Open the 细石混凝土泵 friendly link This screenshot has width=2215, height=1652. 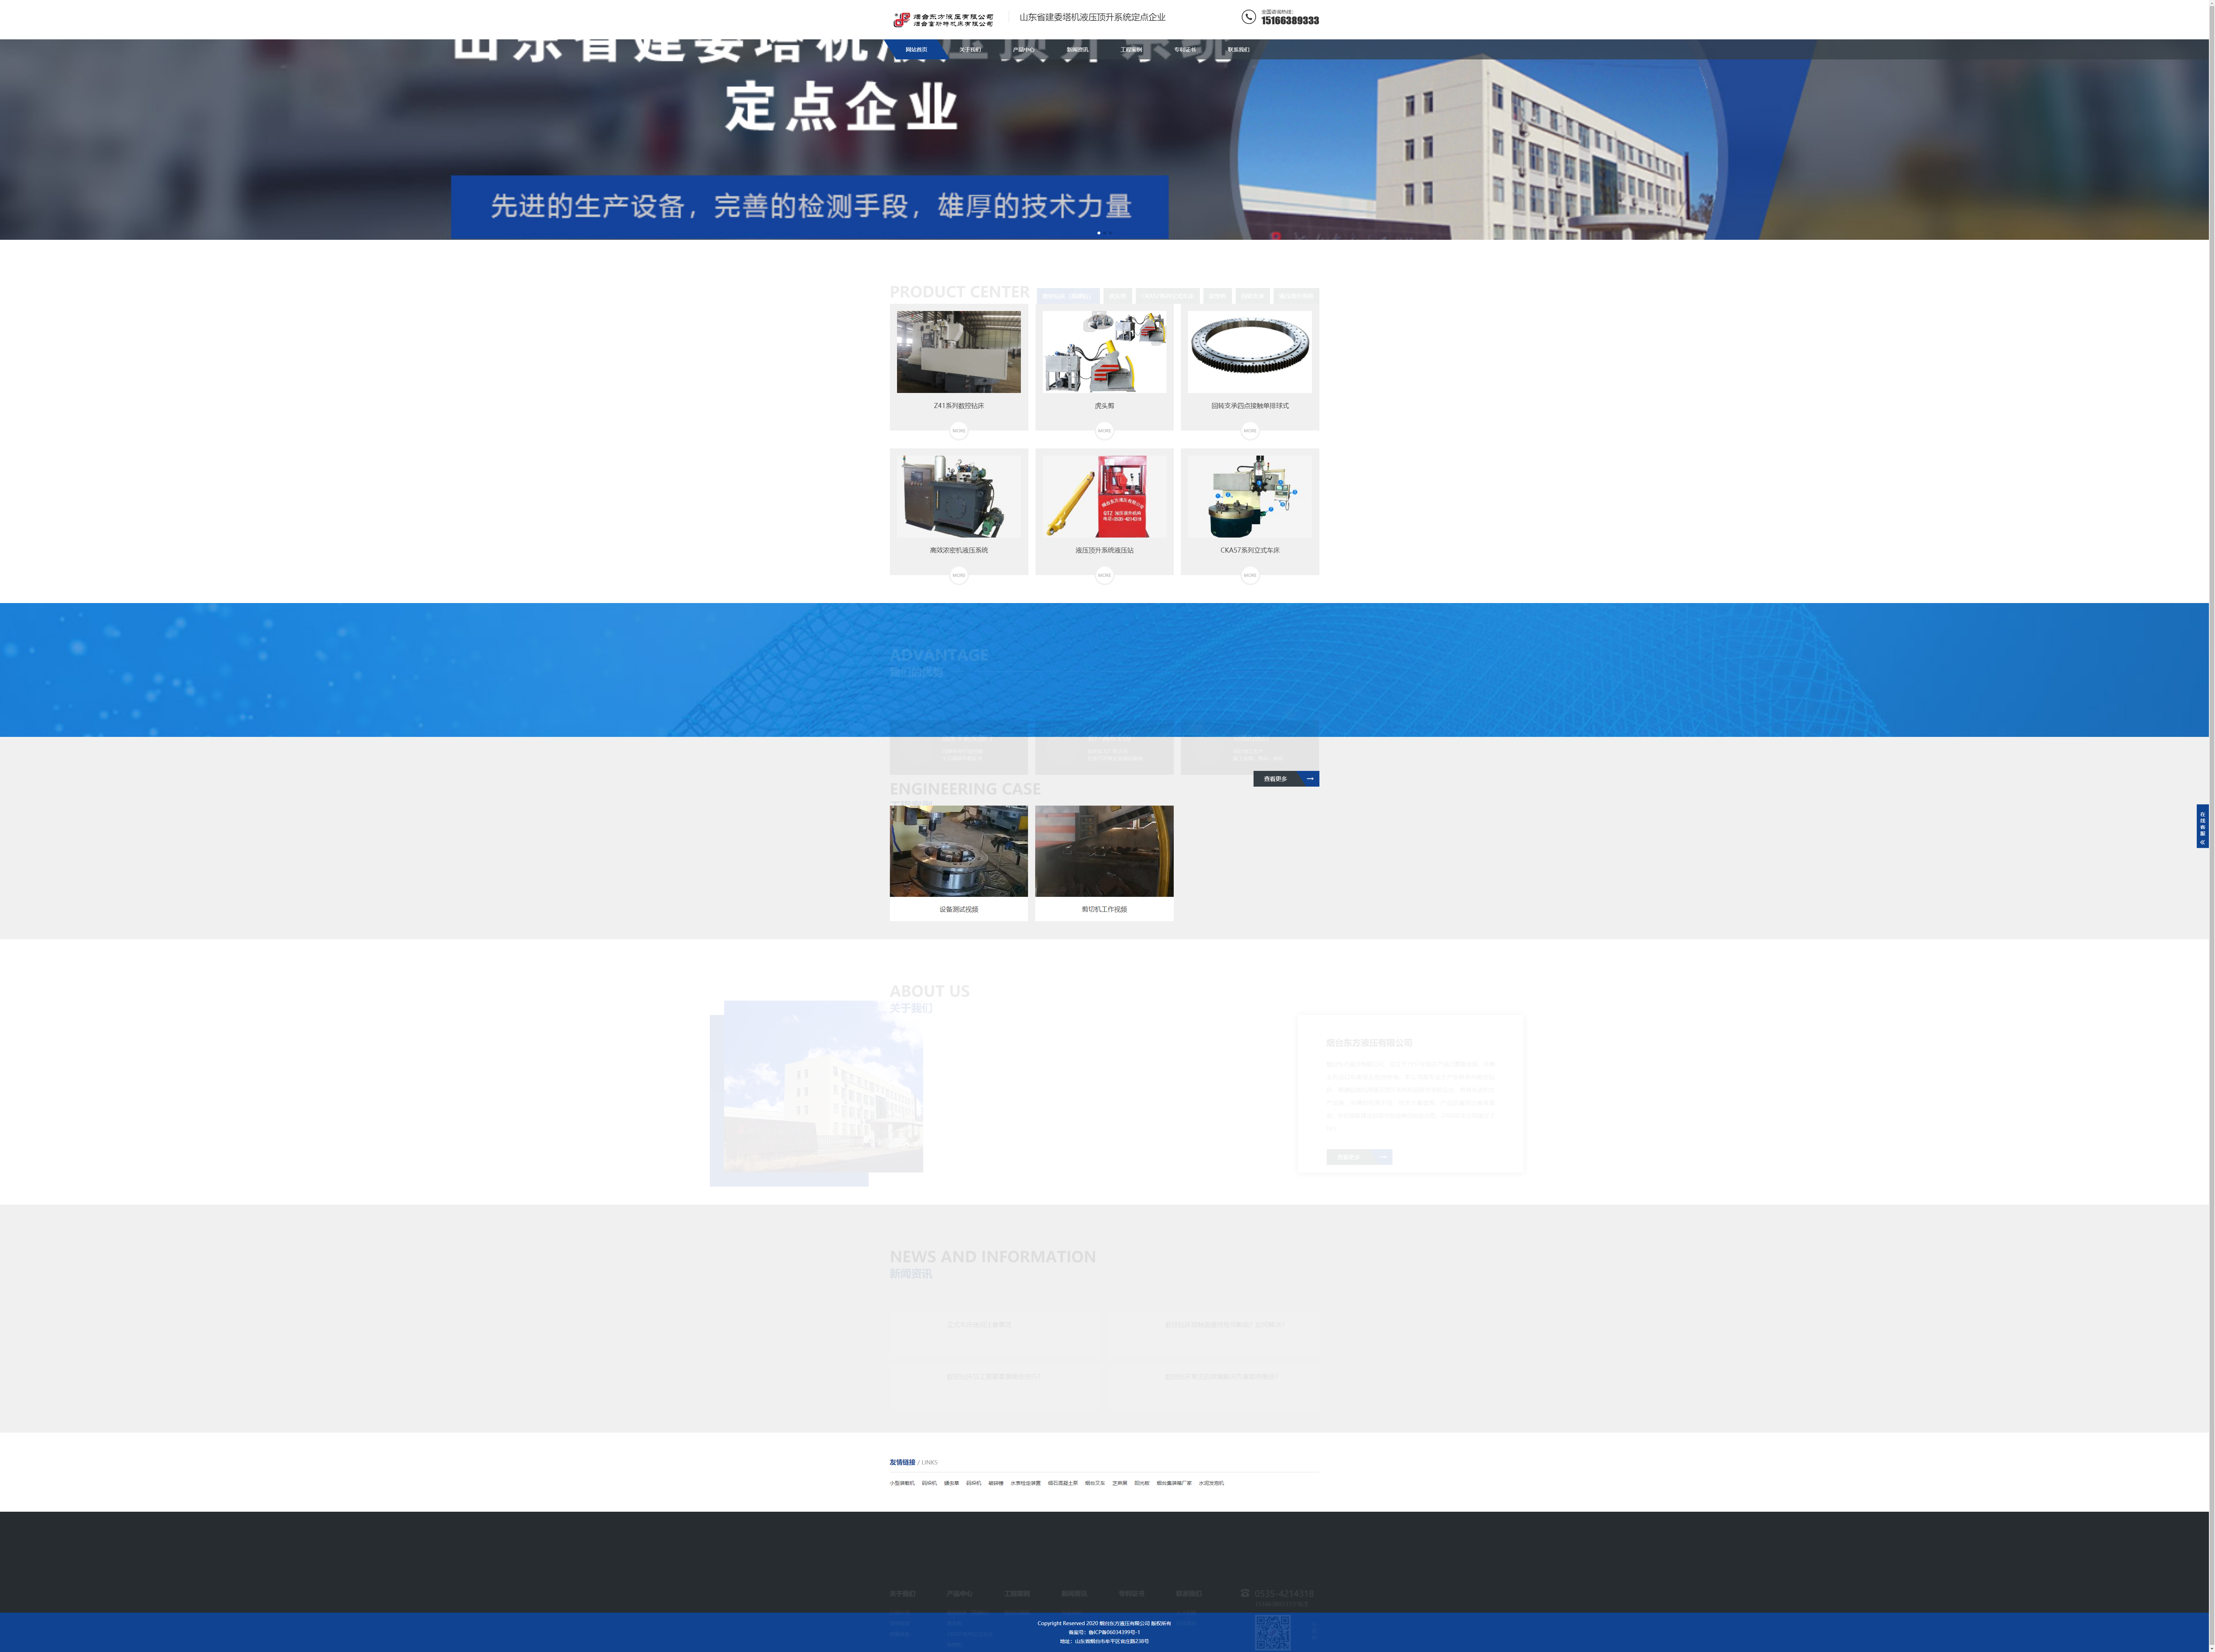pyautogui.click(x=1063, y=1483)
